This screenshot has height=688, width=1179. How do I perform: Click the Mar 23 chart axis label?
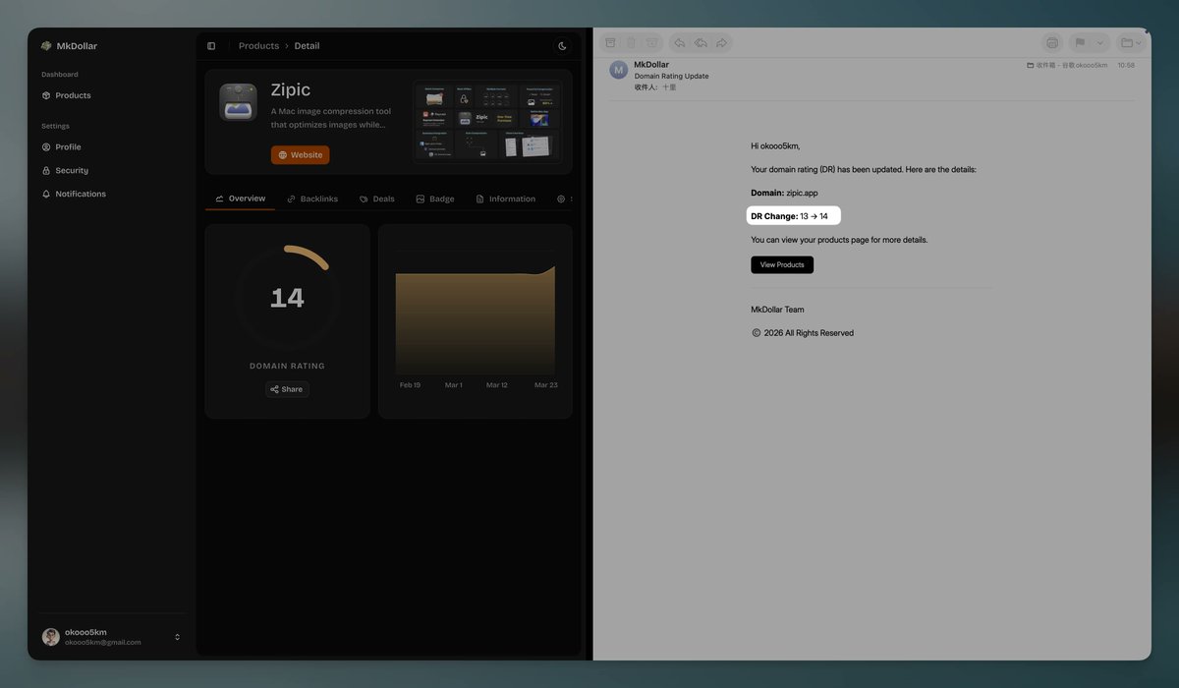pyautogui.click(x=546, y=385)
